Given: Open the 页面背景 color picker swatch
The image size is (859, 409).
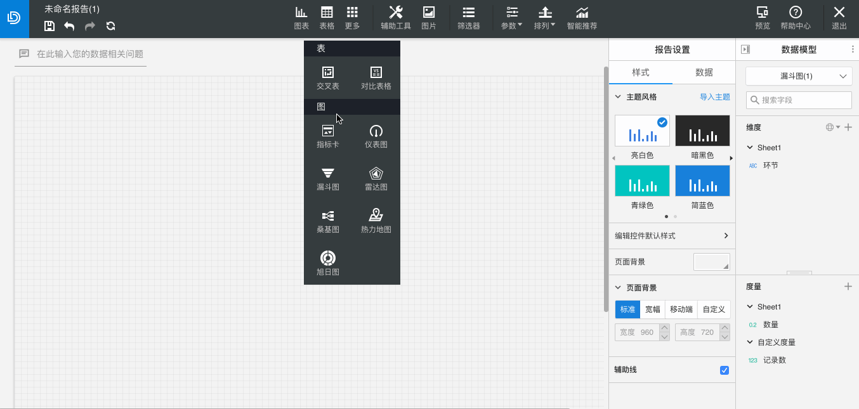Looking at the screenshot, I should pos(711,262).
